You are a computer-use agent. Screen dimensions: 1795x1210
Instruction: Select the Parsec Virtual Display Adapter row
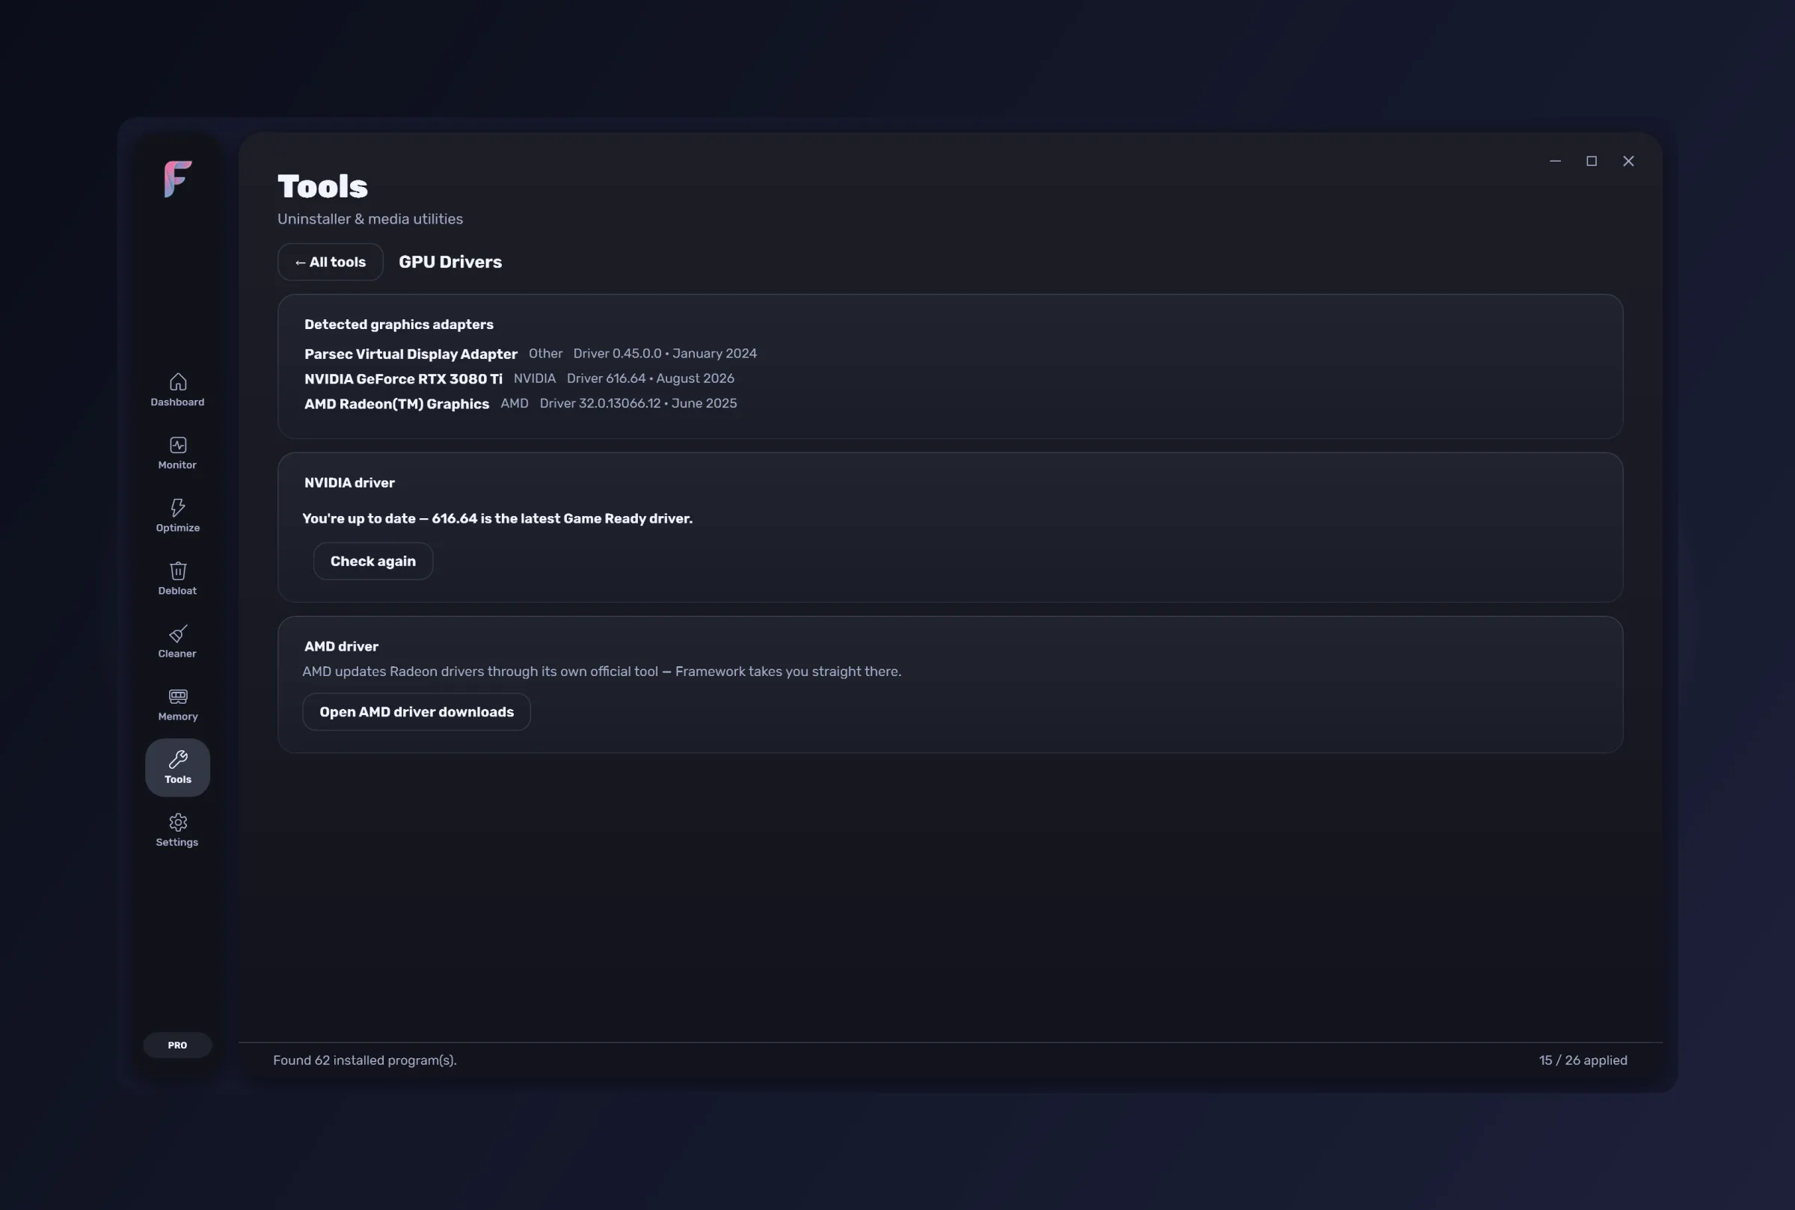tap(530, 354)
